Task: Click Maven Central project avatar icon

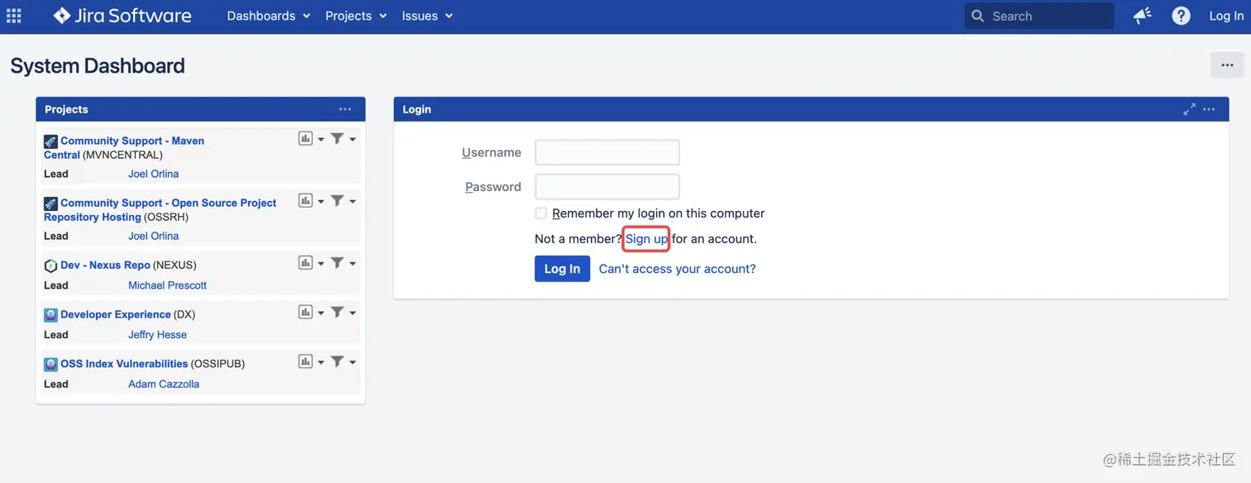Action: (x=50, y=141)
